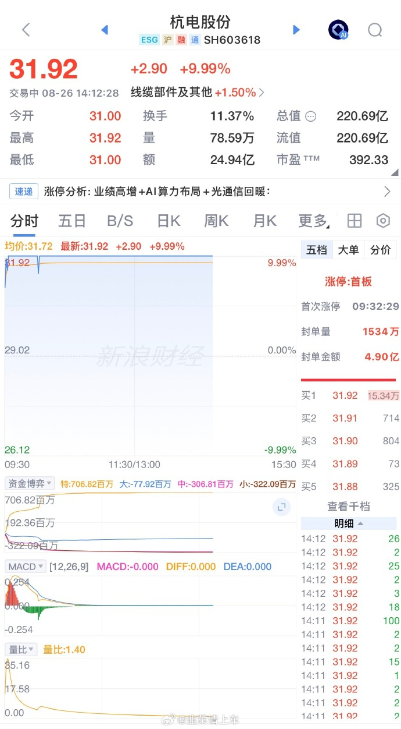401x729 pixels.
Task: Tap the 换手 11.37% value
Action: tap(232, 116)
